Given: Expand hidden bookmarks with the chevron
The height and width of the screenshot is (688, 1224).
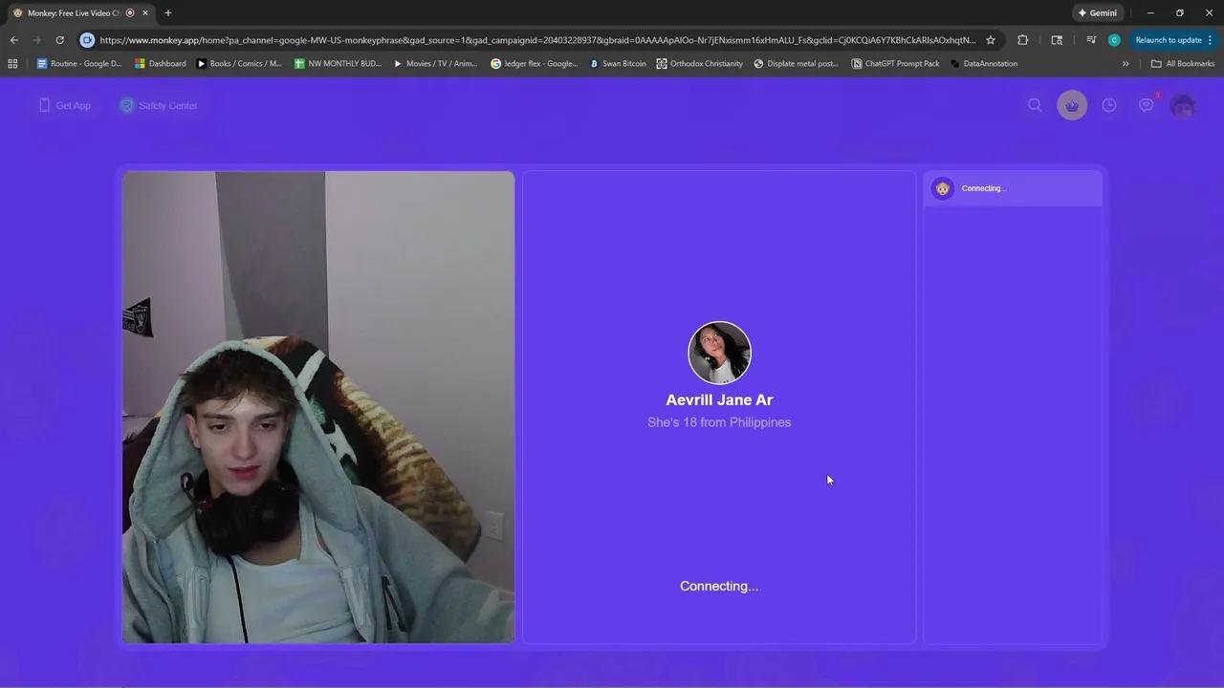Looking at the screenshot, I should coord(1126,63).
